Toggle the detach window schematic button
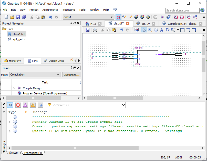207x161 pixels. tap(137, 30)
